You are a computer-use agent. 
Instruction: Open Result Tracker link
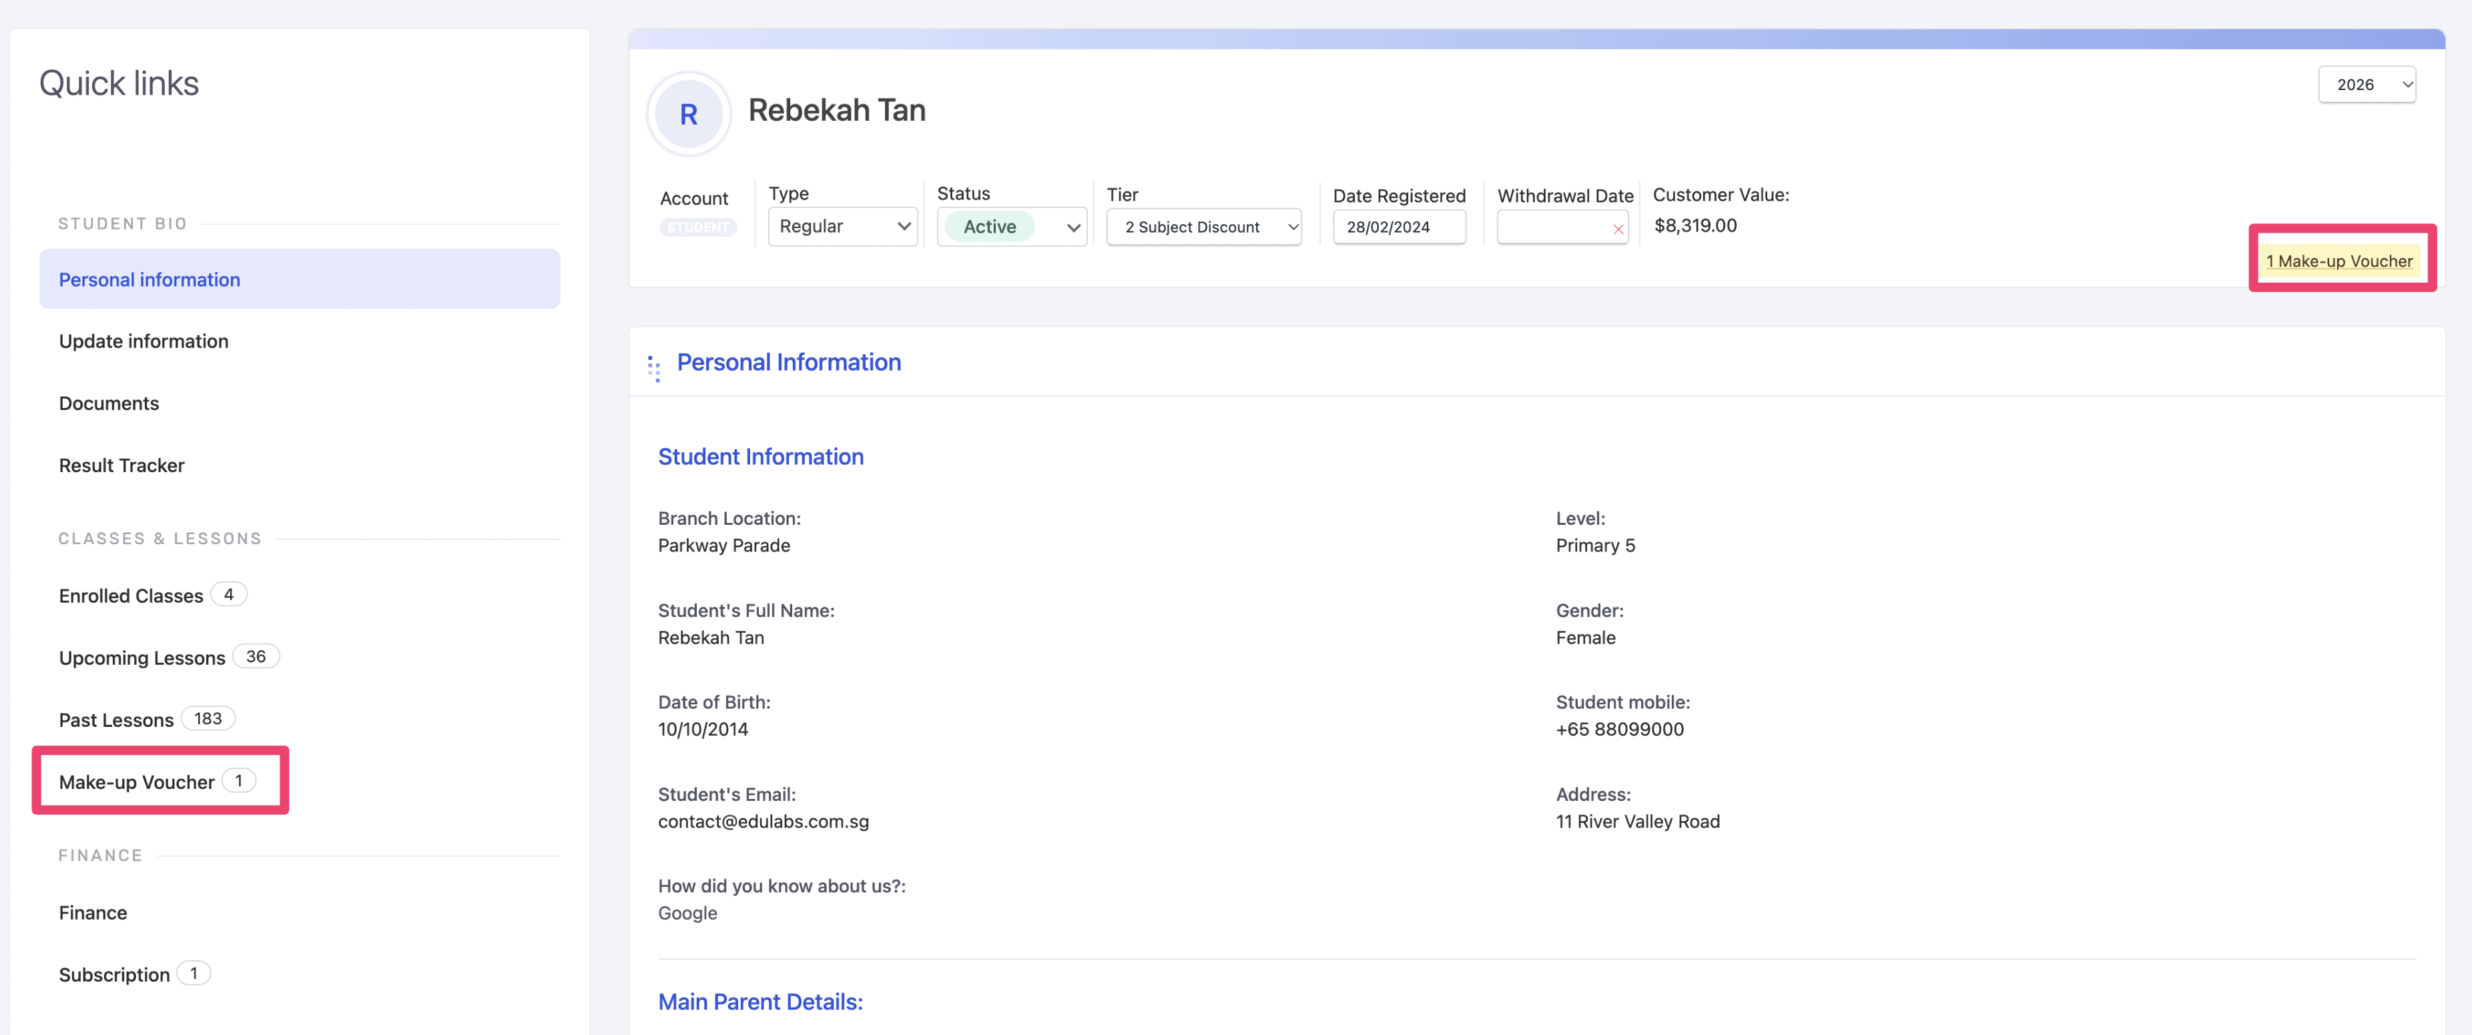tap(121, 465)
